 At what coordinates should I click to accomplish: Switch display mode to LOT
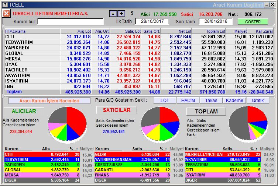coord(165,101)
